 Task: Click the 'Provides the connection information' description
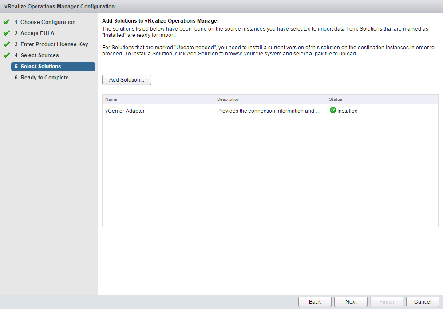click(269, 111)
